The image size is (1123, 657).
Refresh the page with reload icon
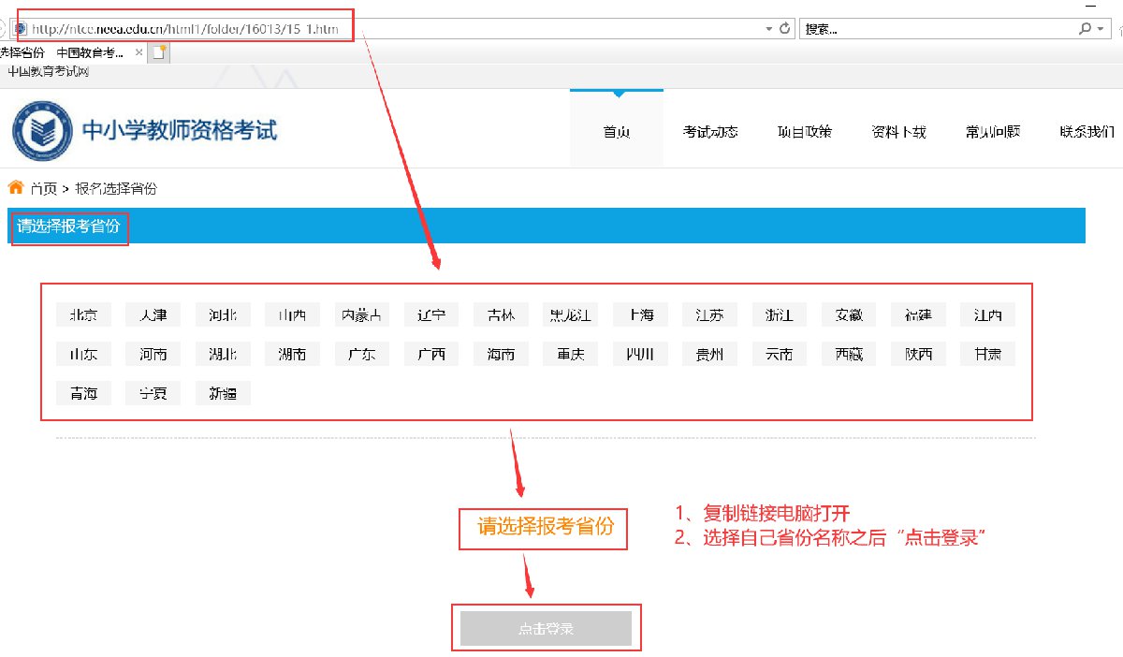coord(784,28)
